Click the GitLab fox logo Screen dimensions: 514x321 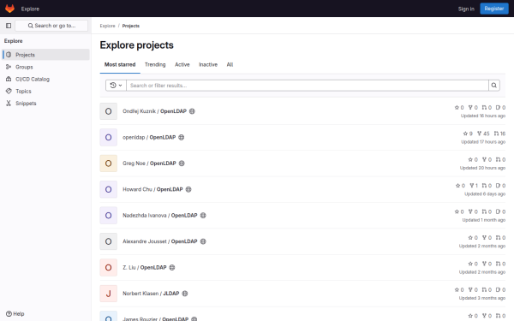point(9,9)
